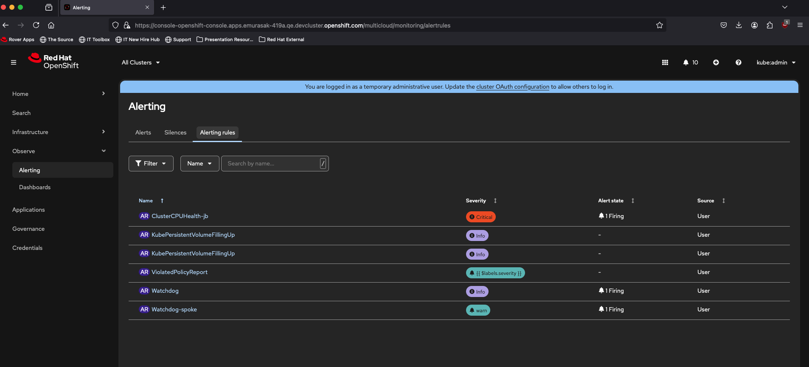Open the ClusterCPUHealth-jb alerting rule
The image size is (809, 367).
180,216
